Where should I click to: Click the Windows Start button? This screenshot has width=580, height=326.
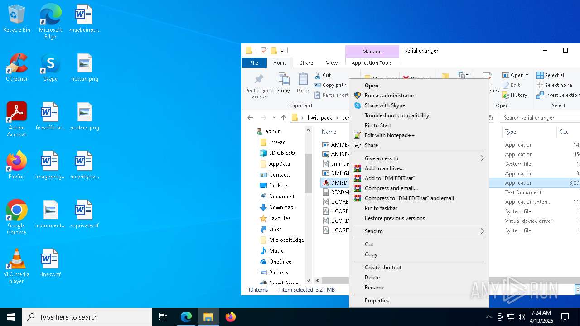click(11, 317)
